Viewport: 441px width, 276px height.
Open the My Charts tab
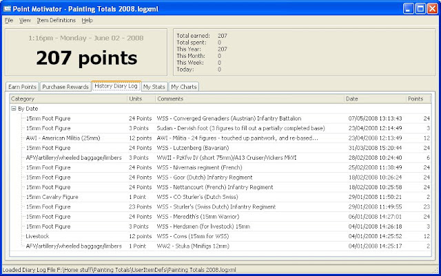[184, 87]
